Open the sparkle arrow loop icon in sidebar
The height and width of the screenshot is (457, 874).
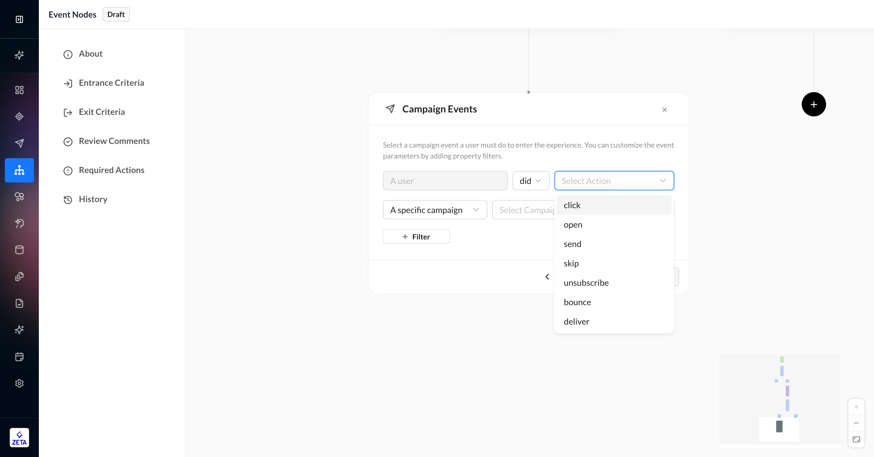(19, 223)
